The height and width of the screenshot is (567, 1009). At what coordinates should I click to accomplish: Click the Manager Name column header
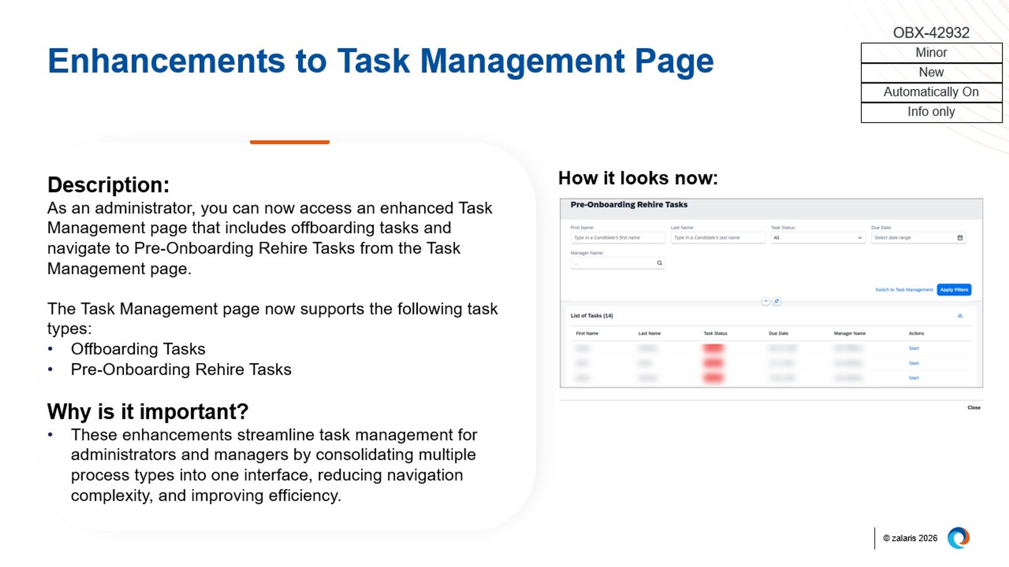pos(850,333)
